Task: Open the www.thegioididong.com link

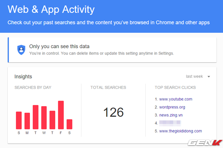Action: coord(180,131)
